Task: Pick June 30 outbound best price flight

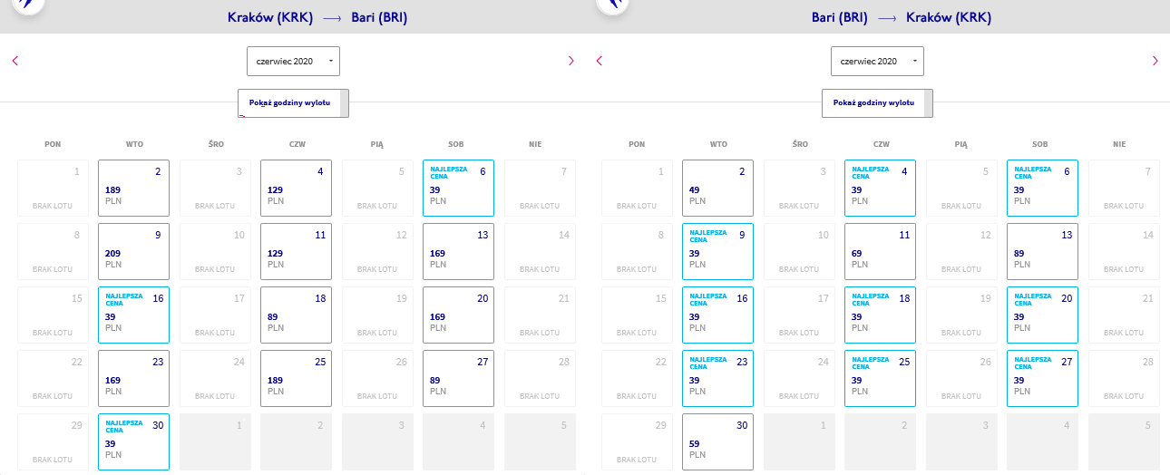Action: coord(133,441)
